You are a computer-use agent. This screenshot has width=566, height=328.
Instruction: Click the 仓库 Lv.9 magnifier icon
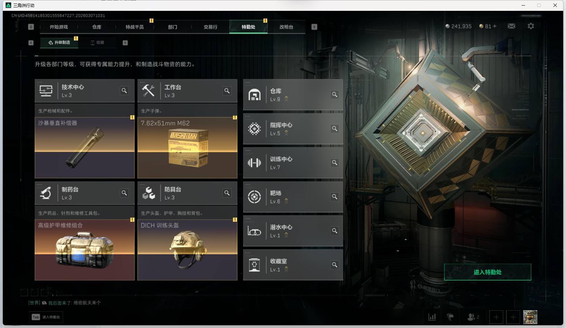click(x=334, y=95)
